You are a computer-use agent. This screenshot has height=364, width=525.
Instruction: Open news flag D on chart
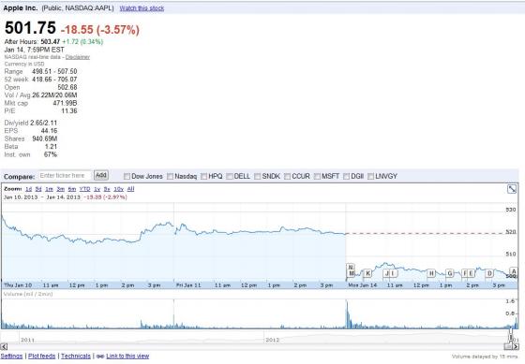pyautogui.click(x=489, y=273)
